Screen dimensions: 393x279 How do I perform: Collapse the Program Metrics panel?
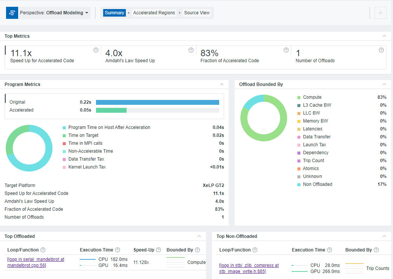click(x=222, y=84)
